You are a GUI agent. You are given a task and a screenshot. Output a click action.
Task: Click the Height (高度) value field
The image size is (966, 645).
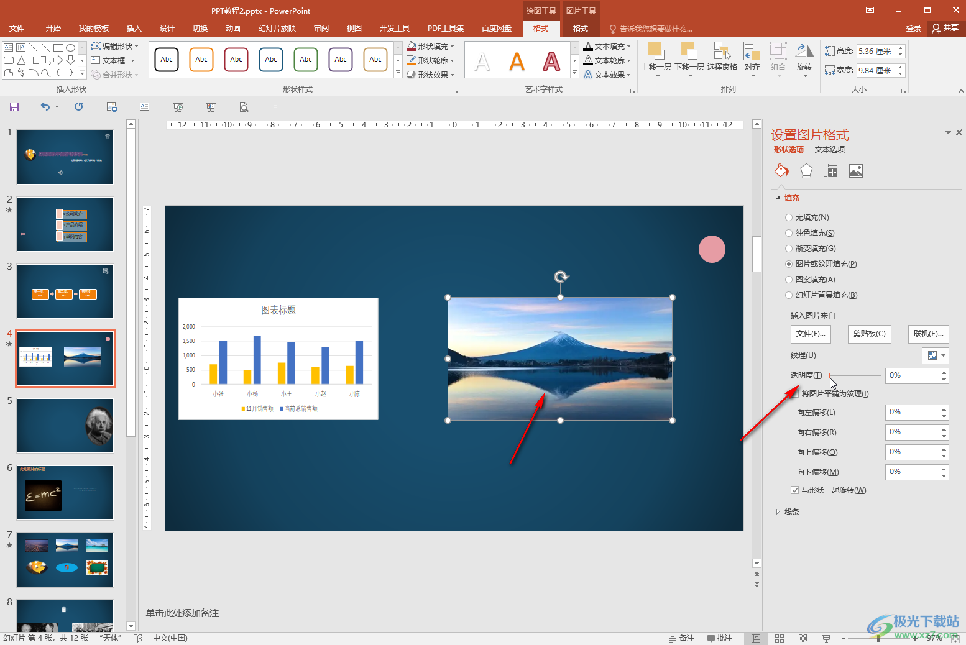876,51
